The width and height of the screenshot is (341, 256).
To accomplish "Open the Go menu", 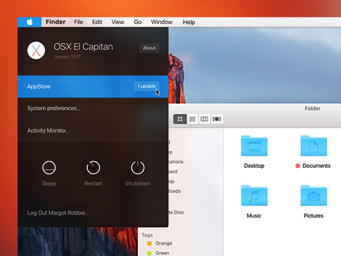I will click(x=138, y=22).
